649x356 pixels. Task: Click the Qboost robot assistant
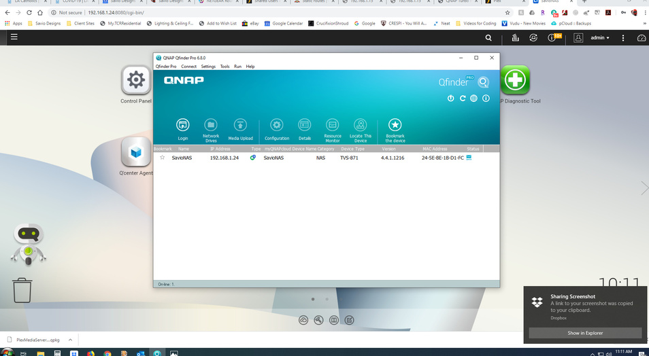(28, 244)
